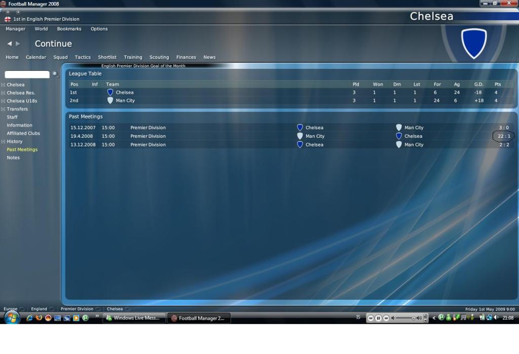Open the Options menu
The height and width of the screenshot is (354, 519).
[x=99, y=29]
